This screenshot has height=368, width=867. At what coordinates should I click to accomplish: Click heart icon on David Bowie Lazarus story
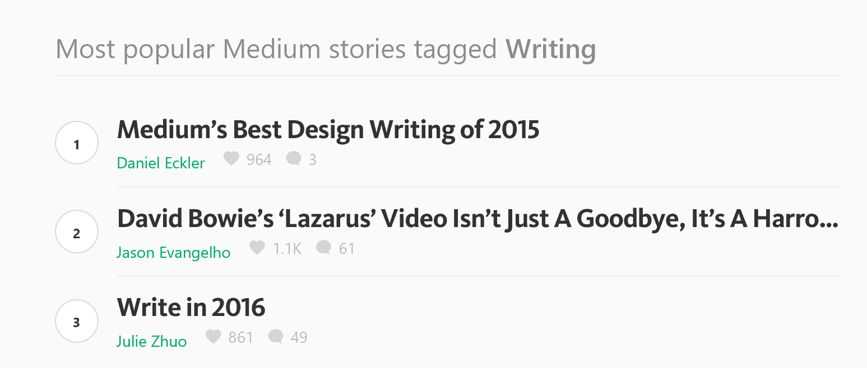pos(257,247)
